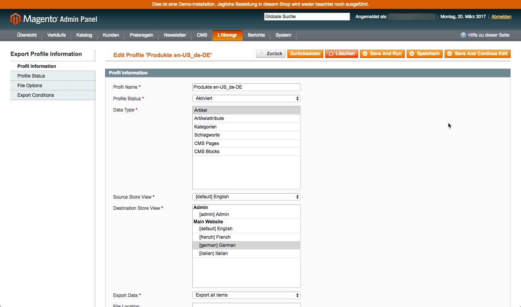
Task: Select the File Options sidebar tab
Action: [53, 86]
